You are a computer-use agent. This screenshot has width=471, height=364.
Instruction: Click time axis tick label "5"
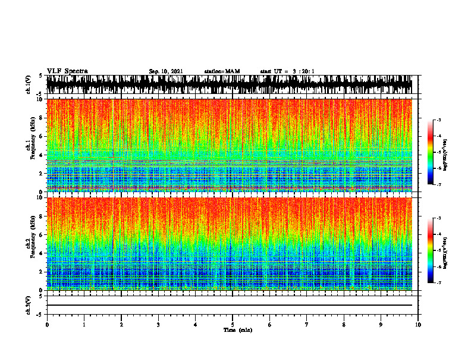click(x=233, y=325)
